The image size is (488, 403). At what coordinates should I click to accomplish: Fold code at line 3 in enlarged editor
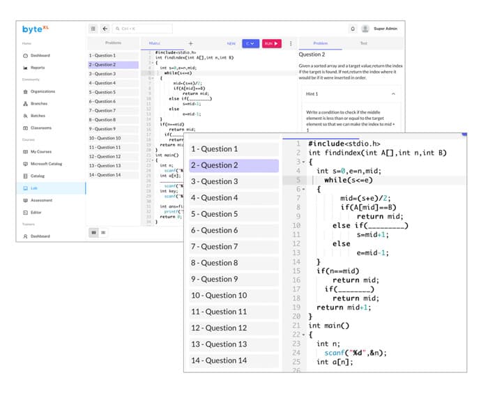303,162
